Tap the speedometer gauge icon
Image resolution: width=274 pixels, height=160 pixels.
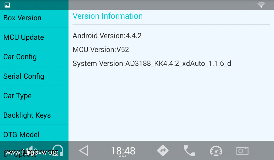coord(216,151)
